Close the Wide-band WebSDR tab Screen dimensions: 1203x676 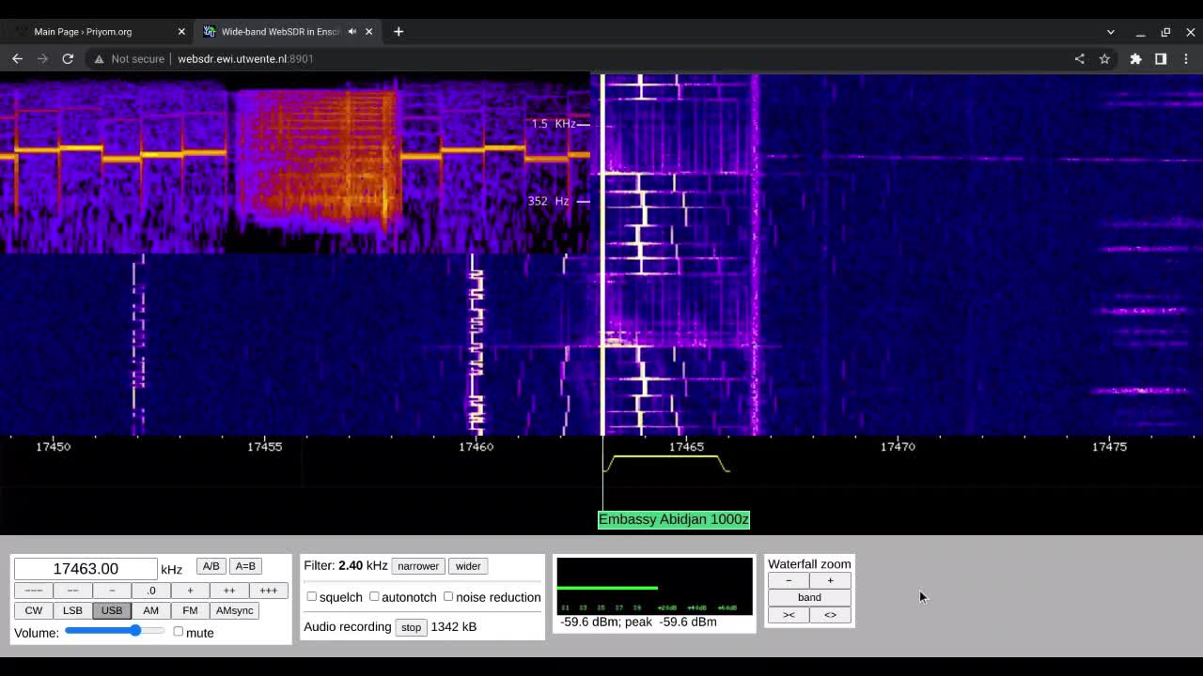click(368, 31)
